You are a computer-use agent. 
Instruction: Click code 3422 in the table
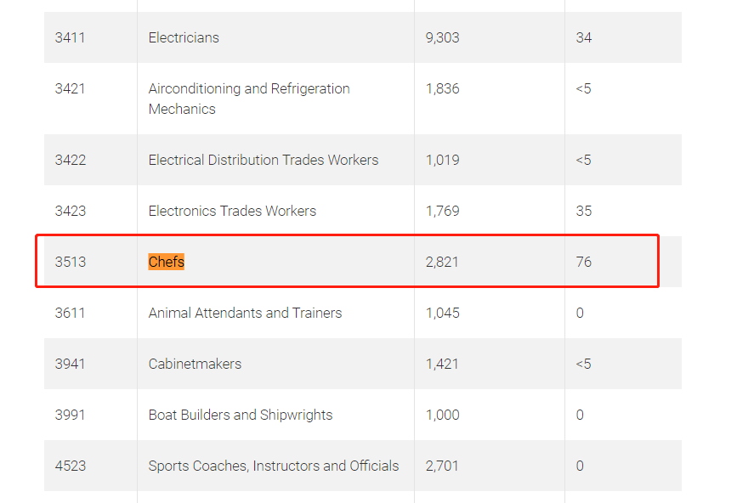[x=71, y=160]
